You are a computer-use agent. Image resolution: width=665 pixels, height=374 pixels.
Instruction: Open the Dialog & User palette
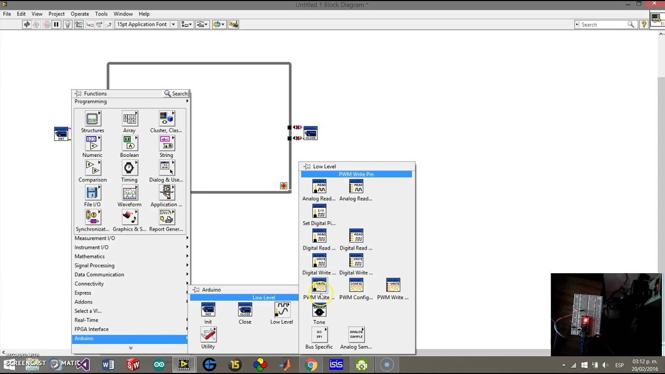pyautogui.click(x=166, y=168)
